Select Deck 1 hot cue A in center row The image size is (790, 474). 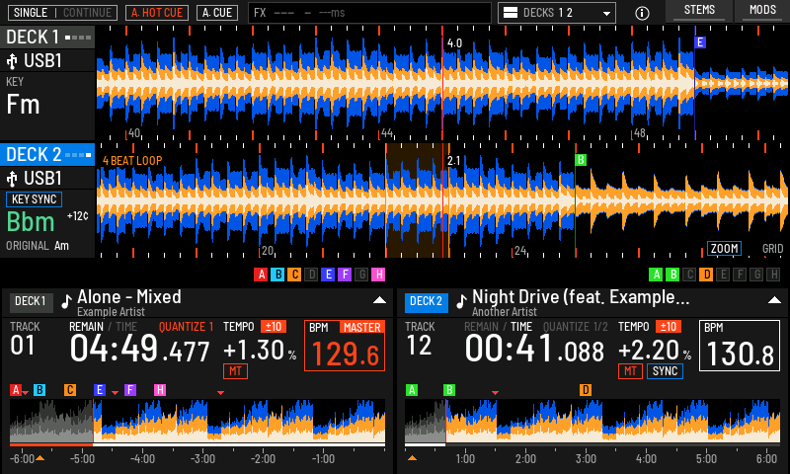[x=261, y=275]
